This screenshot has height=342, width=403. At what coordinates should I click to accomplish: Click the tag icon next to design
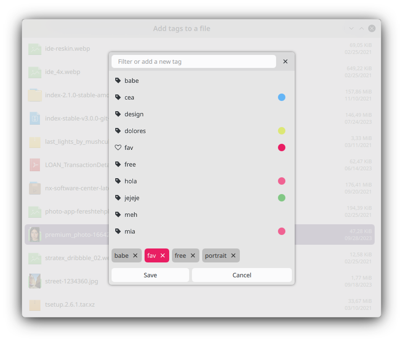(x=118, y=114)
